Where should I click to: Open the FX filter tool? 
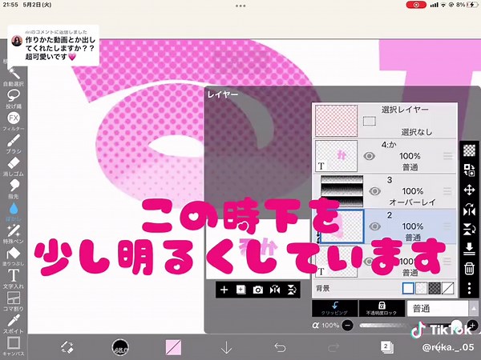14,121
